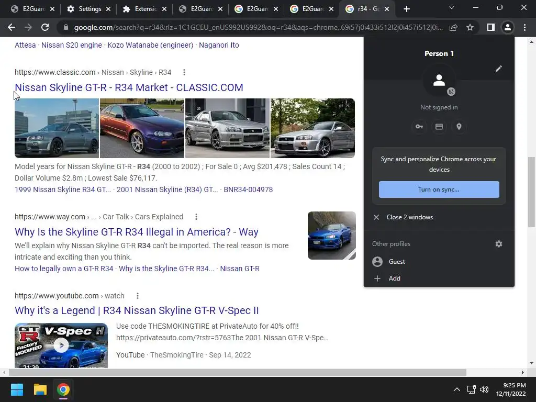536x402 pixels.
Task: Open 1999 Nissan Skyline R34 GT sublink
Action: coord(63,189)
